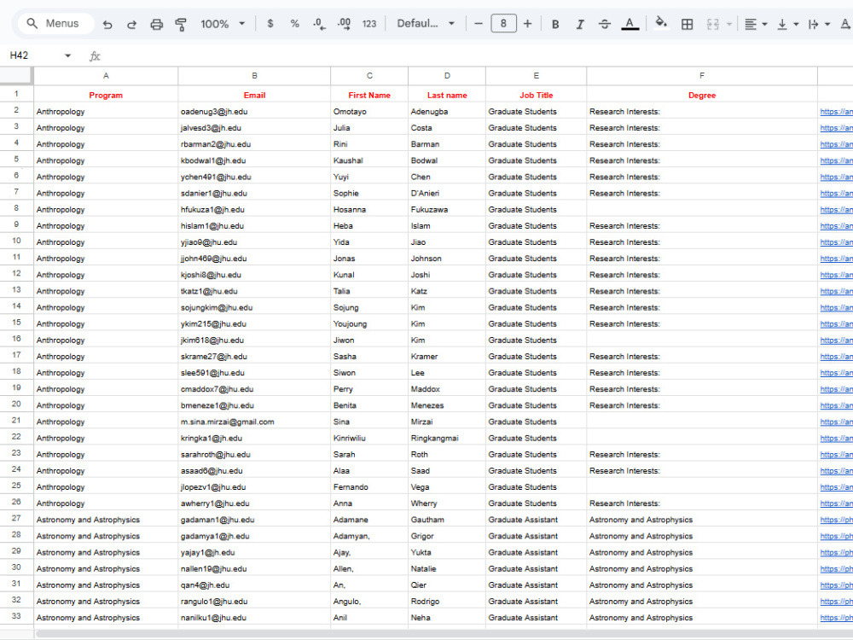Image resolution: width=853 pixels, height=640 pixels.
Task: Select the Job Title header cell
Action: [537, 95]
